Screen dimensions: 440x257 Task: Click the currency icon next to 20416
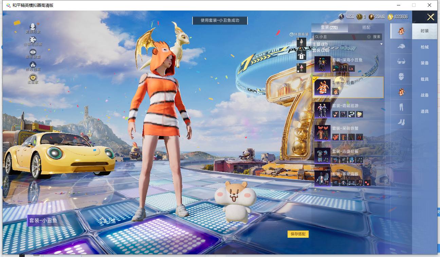point(371,17)
